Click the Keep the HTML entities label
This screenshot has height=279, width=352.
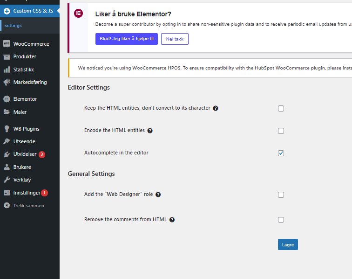[147, 108]
